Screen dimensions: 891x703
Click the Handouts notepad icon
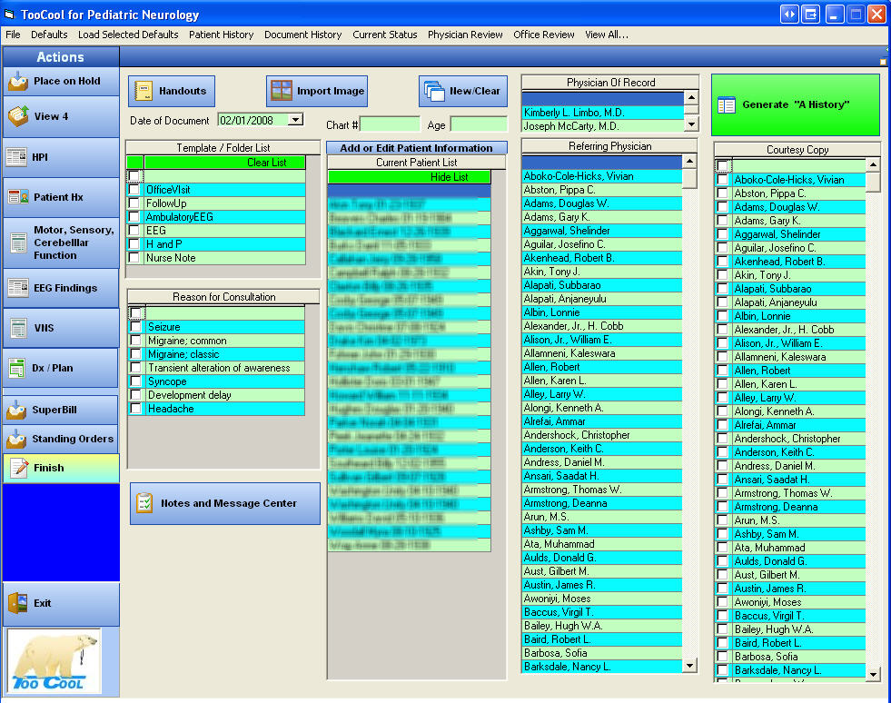click(144, 91)
